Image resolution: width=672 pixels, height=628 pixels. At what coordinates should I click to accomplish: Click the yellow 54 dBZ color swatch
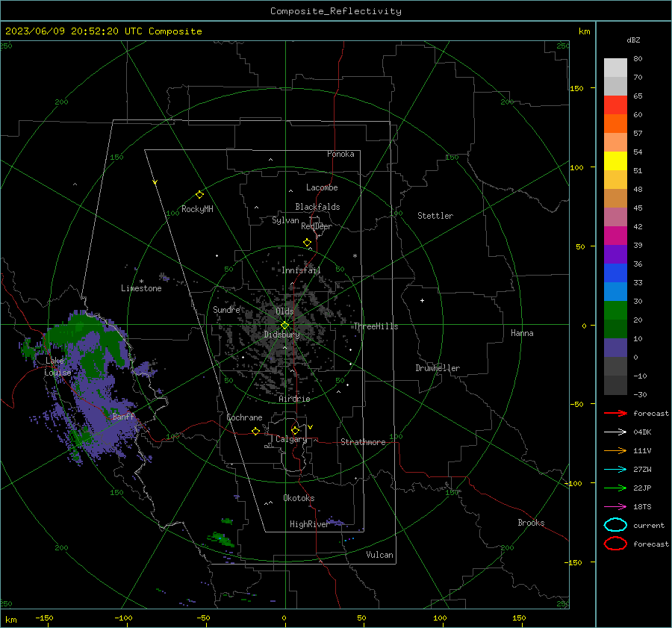[x=615, y=161]
